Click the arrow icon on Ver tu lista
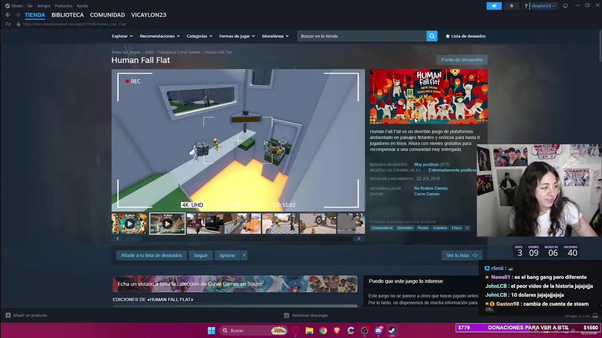 pos(475,255)
